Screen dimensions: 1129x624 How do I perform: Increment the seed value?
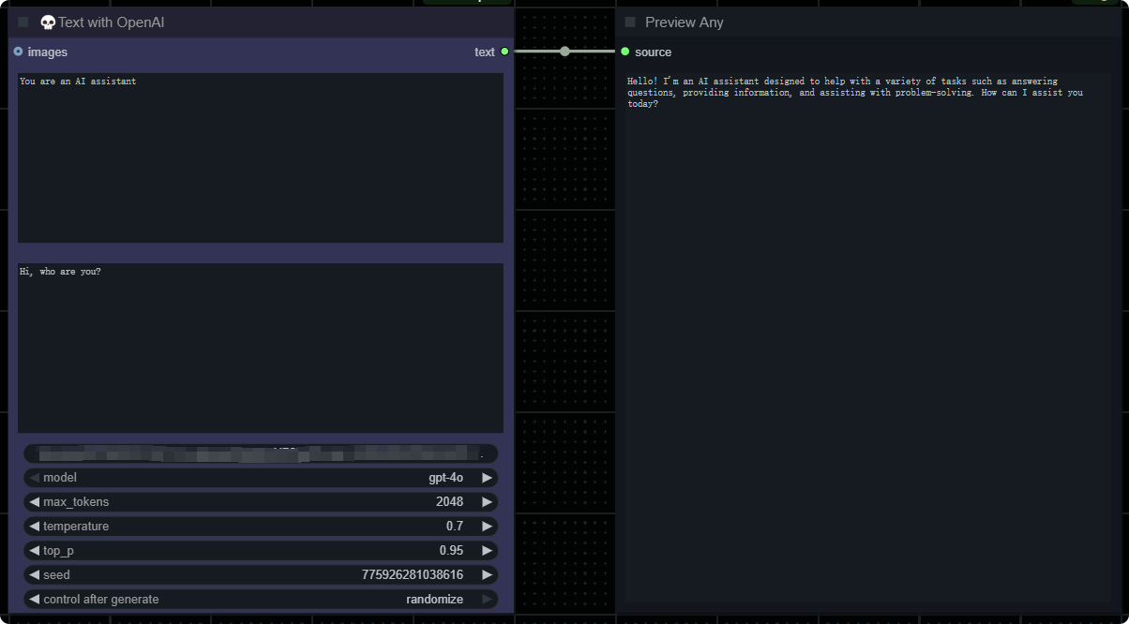(x=487, y=575)
